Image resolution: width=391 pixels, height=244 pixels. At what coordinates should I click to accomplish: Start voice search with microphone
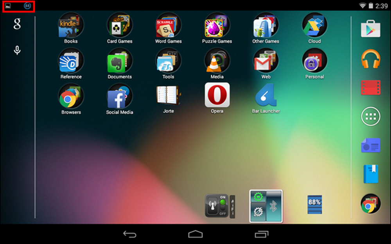[x=17, y=50]
